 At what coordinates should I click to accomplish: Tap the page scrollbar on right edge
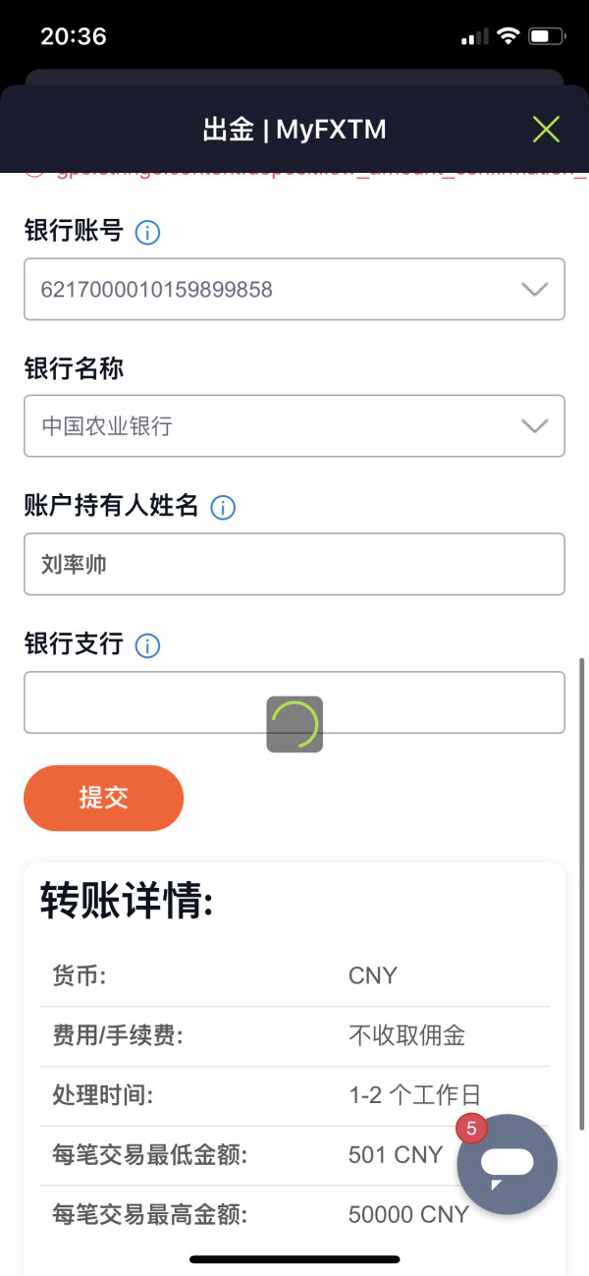(583, 884)
